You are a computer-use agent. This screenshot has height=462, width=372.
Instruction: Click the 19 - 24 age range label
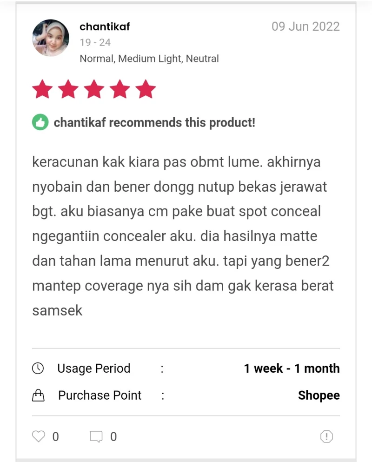[95, 42]
